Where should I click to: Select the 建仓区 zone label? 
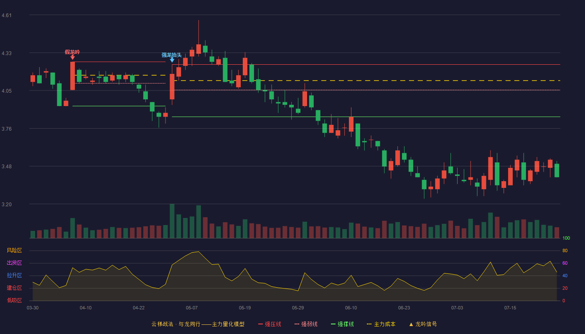(14, 288)
